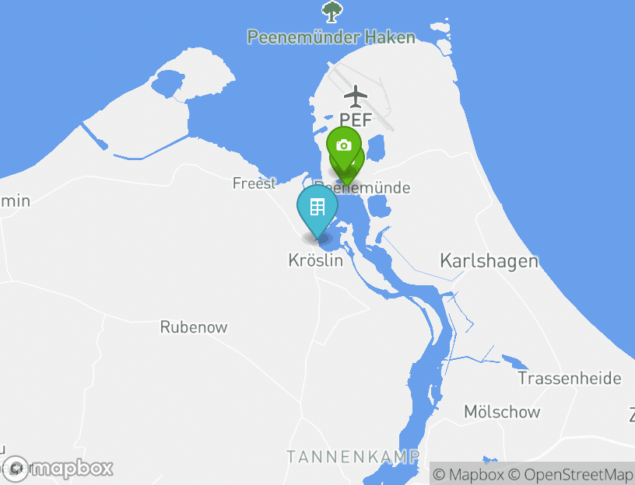This screenshot has width=635, height=485.
Task: Open the Mapbox logo link
Action: pos(57,469)
